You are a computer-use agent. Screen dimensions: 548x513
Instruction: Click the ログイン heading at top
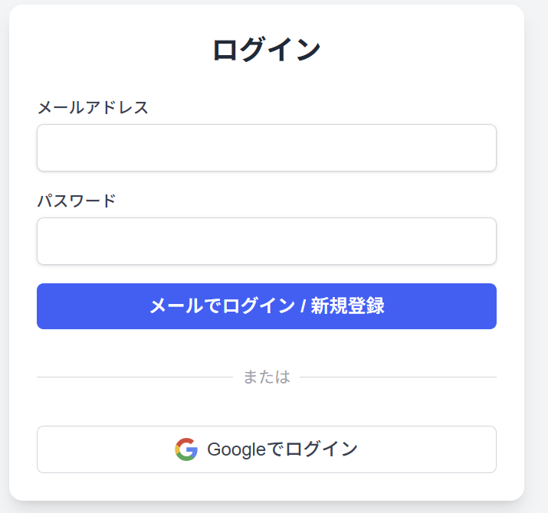pyautogui.click(x=266, y=50)
